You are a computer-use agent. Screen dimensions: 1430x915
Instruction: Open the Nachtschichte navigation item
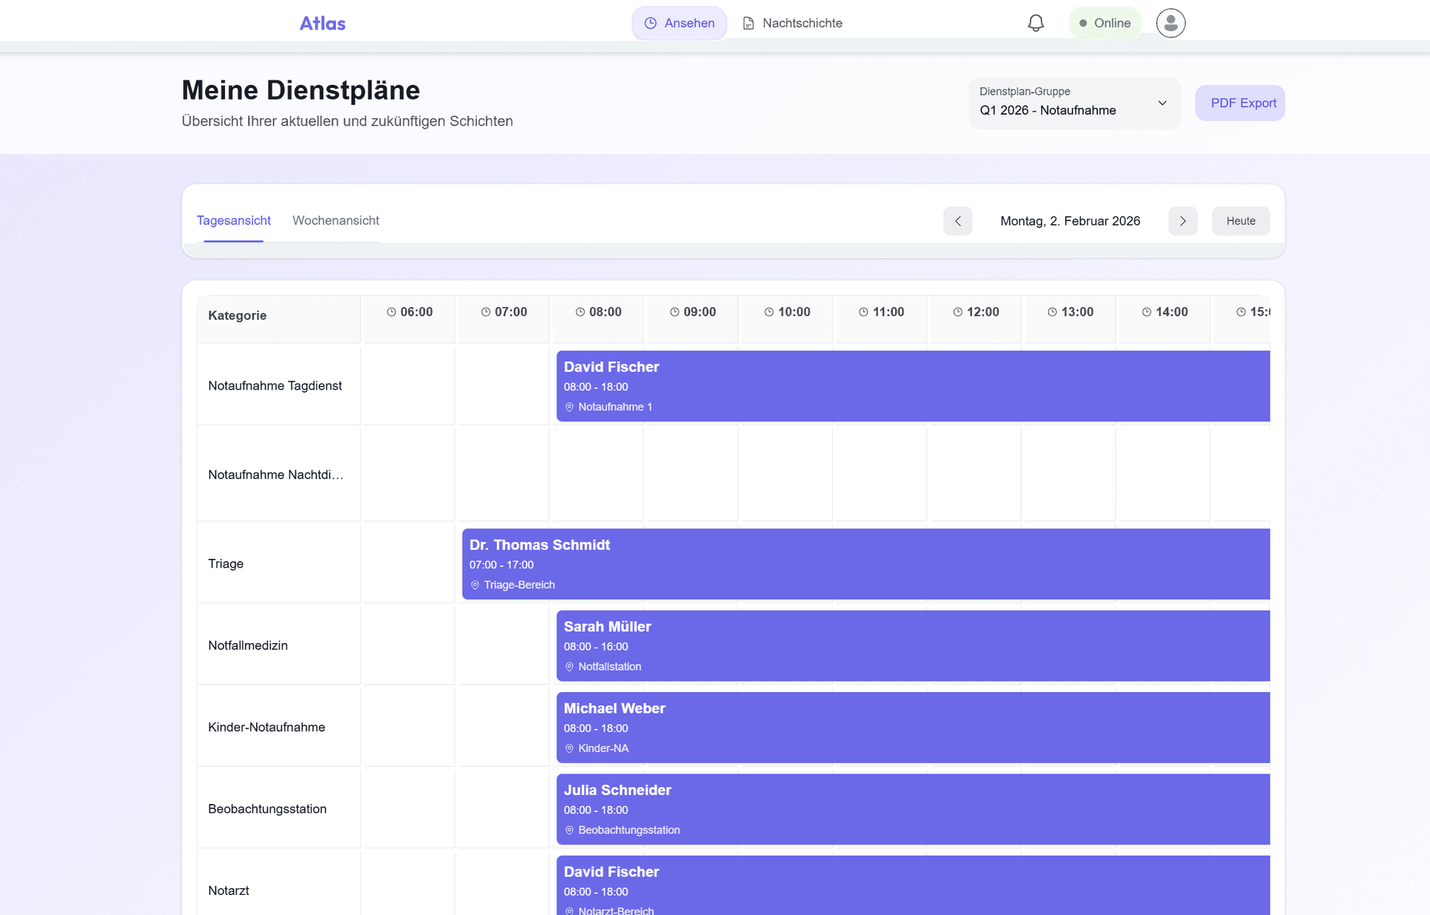pyautogui.click(x=792, y=23)
